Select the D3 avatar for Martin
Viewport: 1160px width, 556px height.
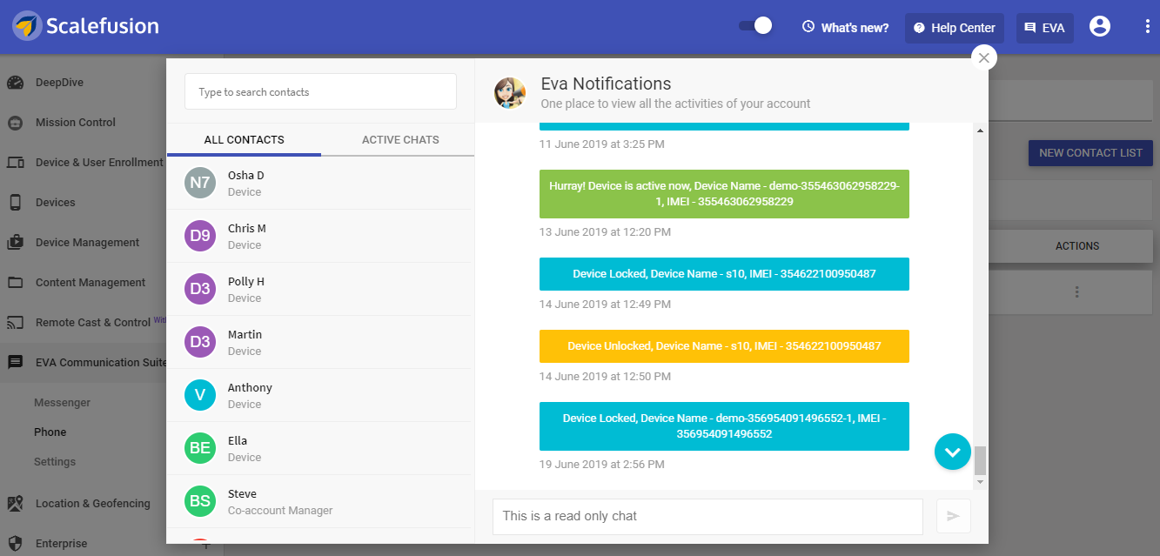point(200,342)
